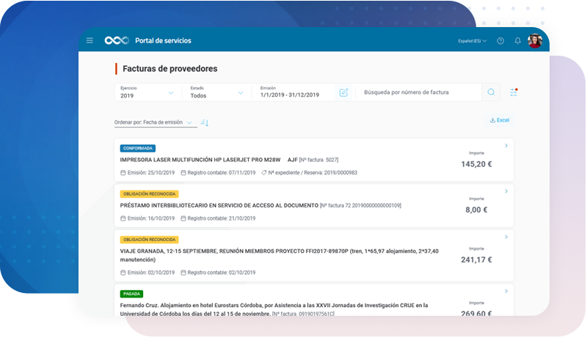Screen dimensions: 587x337
Task: Open the advanced filters icon
Action: 514,92
